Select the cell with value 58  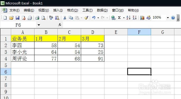click(x=46, y=45)
